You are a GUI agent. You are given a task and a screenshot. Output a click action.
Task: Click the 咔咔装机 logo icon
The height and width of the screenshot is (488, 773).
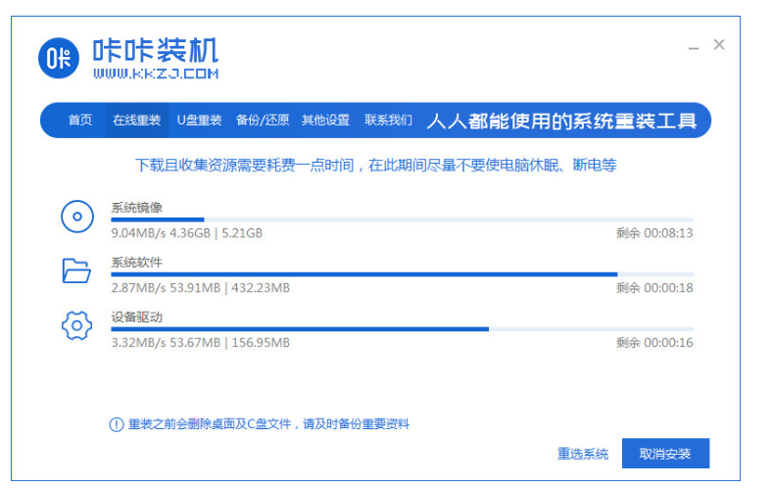click(59, 59)
